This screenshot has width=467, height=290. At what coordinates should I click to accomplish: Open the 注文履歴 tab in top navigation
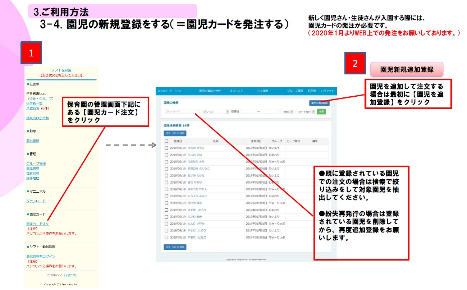262,91
